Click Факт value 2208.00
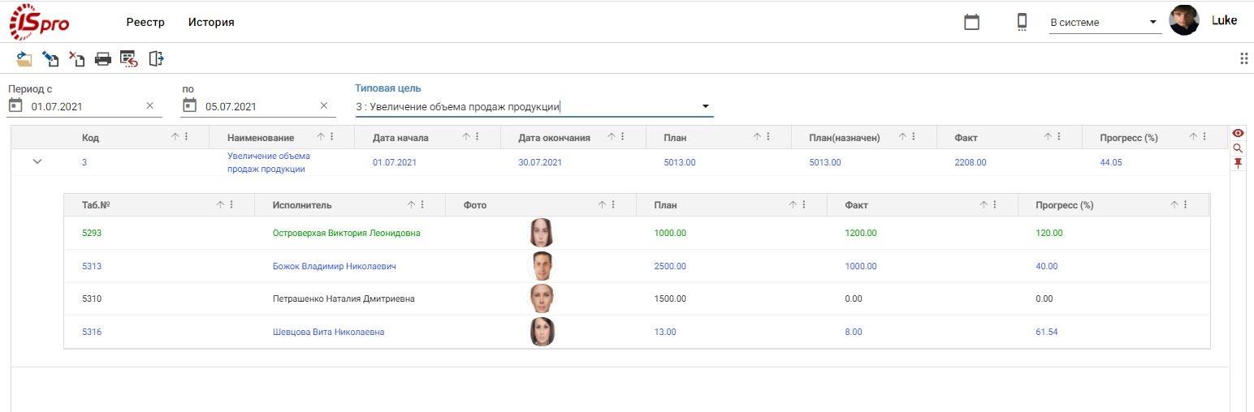The width and height of the screenshot is (1254, 412). 971,162
